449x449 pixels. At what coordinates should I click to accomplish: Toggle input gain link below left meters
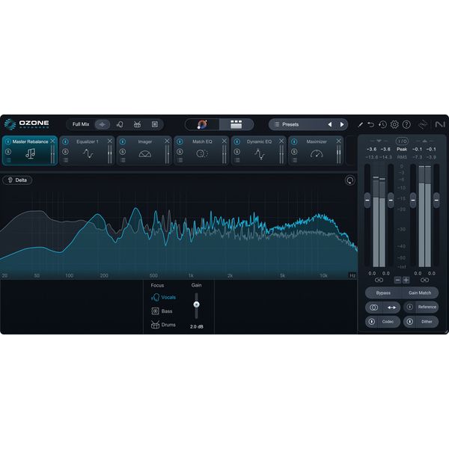click(379, 280)
